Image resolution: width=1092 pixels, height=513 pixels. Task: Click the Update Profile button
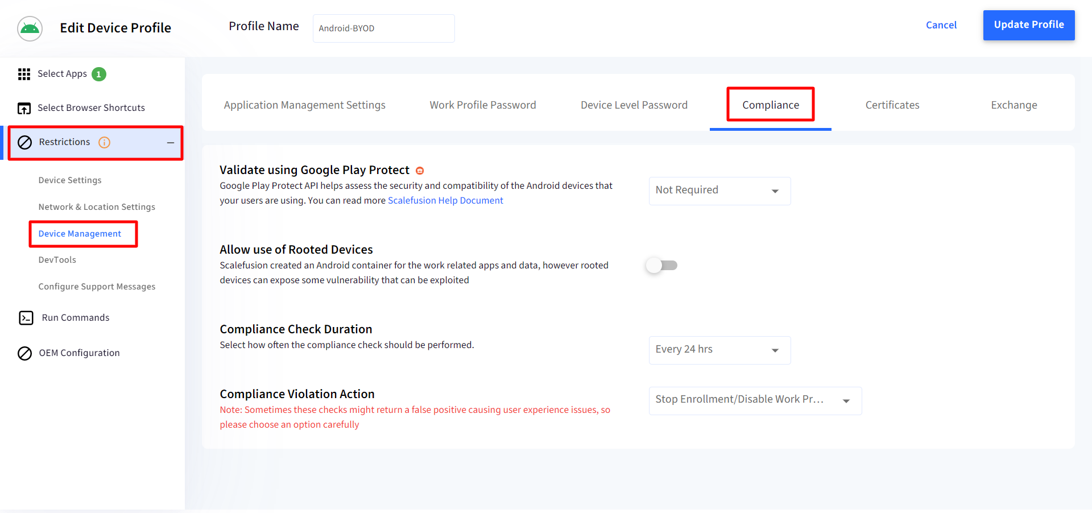1029,25
